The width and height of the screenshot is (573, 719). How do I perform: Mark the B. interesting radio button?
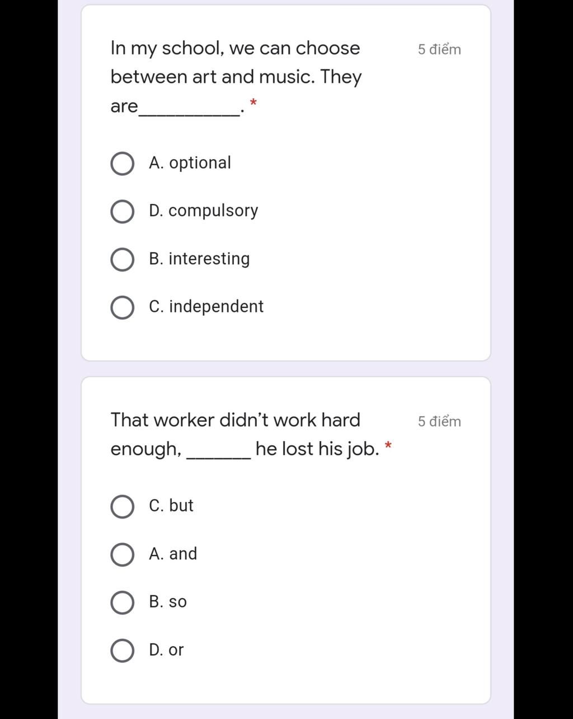click(x=122, y=260)
